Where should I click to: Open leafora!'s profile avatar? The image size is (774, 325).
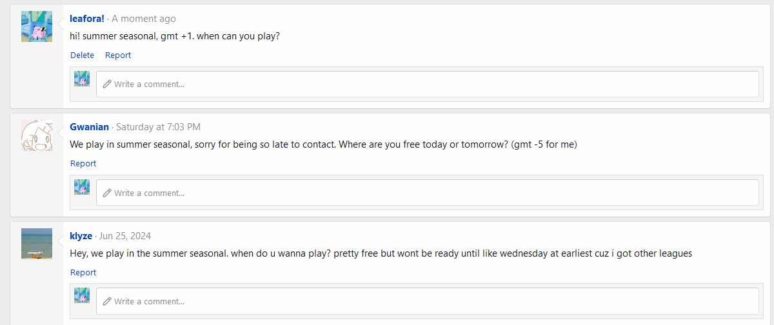(37, 26)
